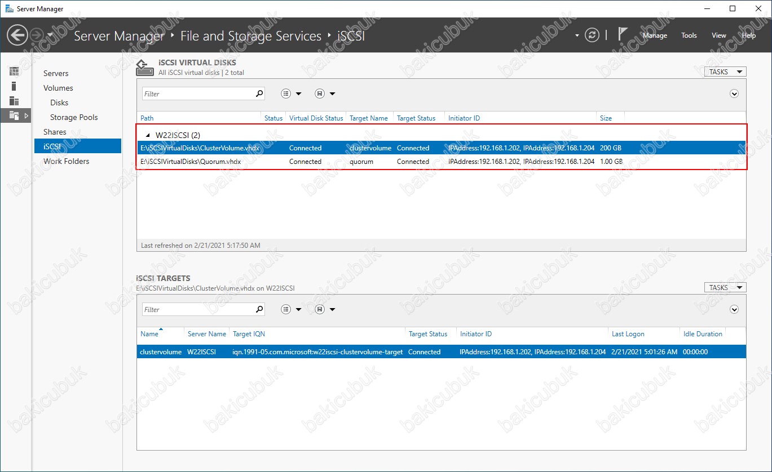Select Work Folders in the side navigation
Viewport: 772px width, 472px height.
tap(66, 161)
